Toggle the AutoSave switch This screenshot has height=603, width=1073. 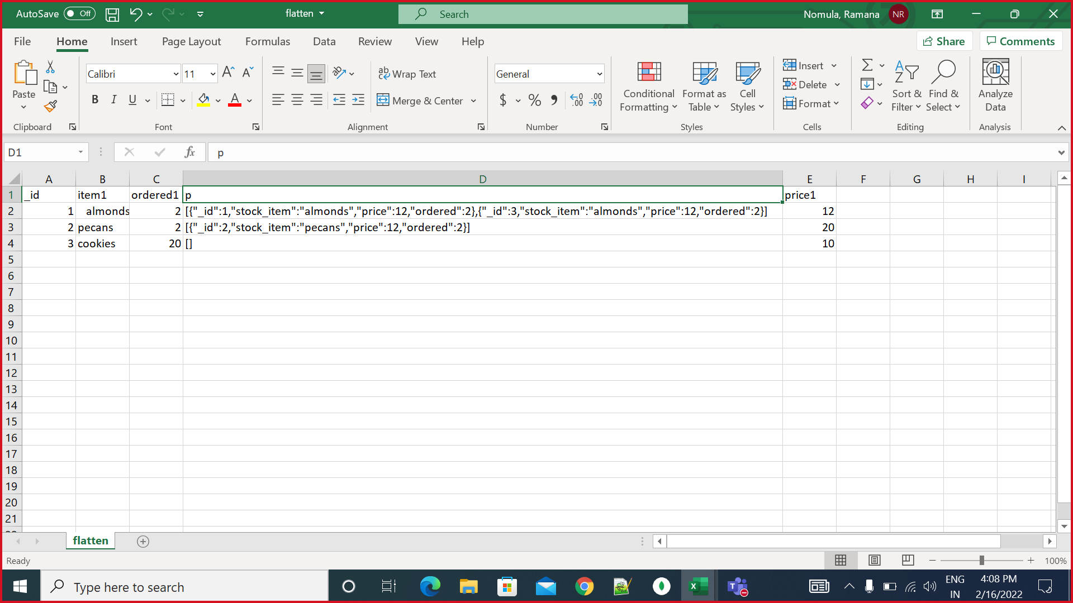79,13
